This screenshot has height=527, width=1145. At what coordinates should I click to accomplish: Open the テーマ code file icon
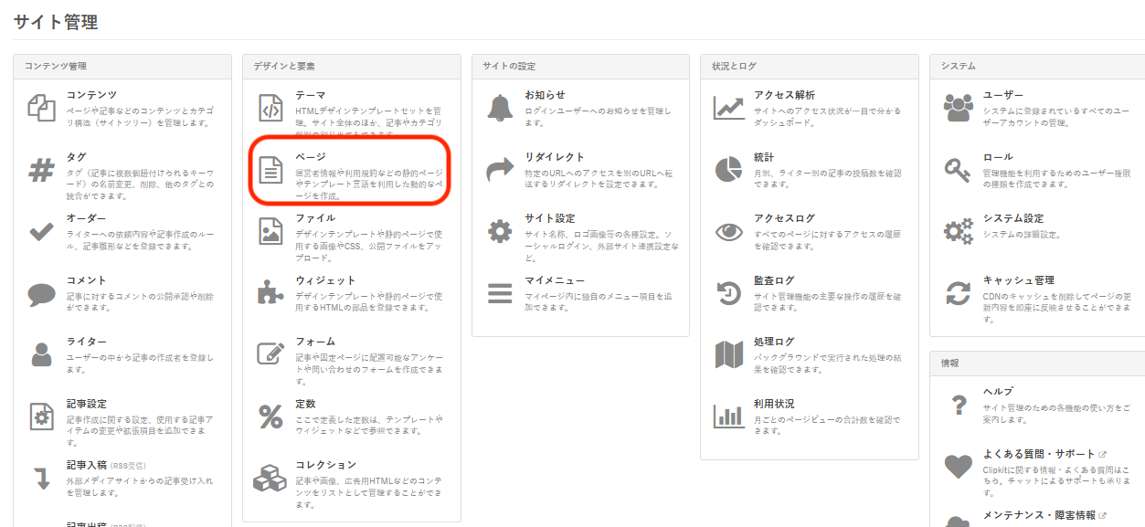point(271,109)
